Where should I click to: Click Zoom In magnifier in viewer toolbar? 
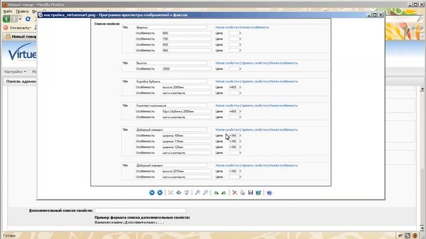pyautogui.click(x=198, y=193)
